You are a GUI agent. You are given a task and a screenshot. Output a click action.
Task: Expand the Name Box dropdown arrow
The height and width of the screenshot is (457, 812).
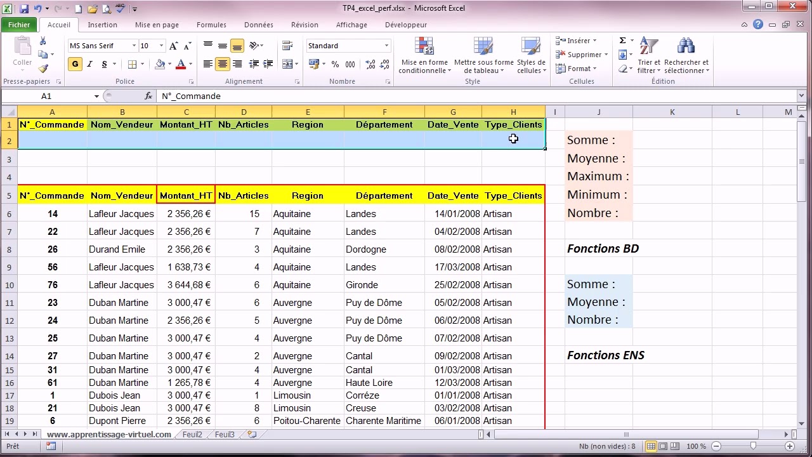[x=96, y=96]
